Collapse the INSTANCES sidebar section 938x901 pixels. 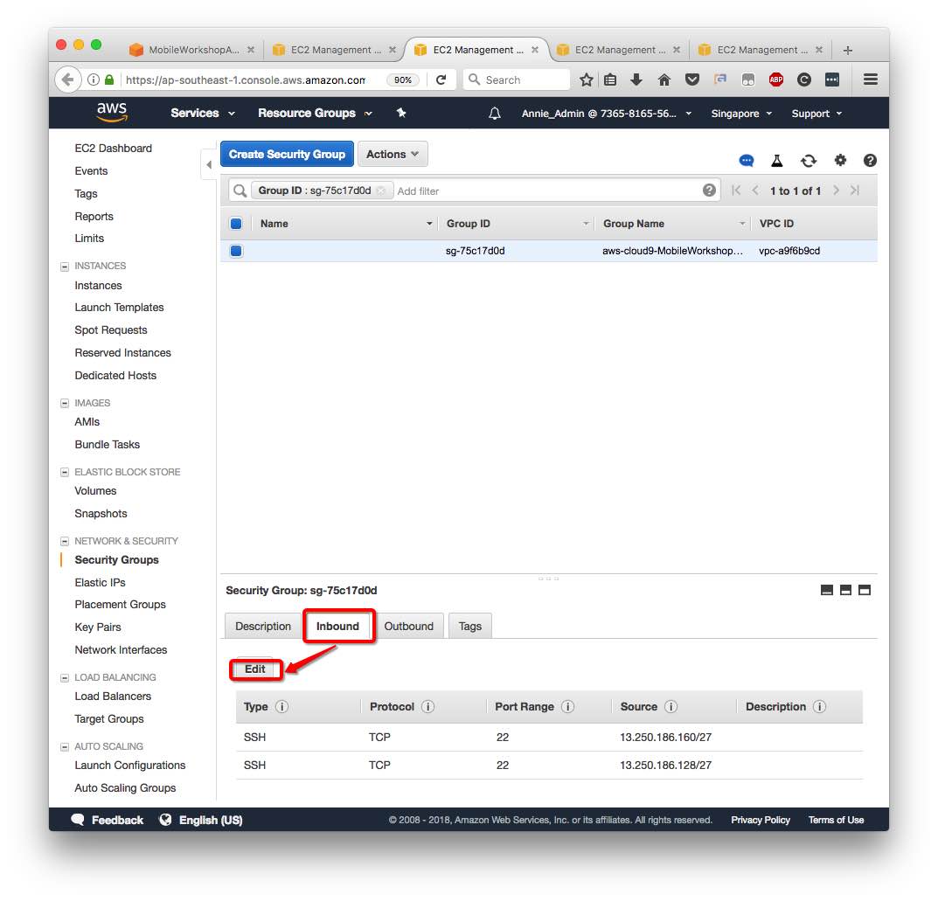[x=65, y=266]
